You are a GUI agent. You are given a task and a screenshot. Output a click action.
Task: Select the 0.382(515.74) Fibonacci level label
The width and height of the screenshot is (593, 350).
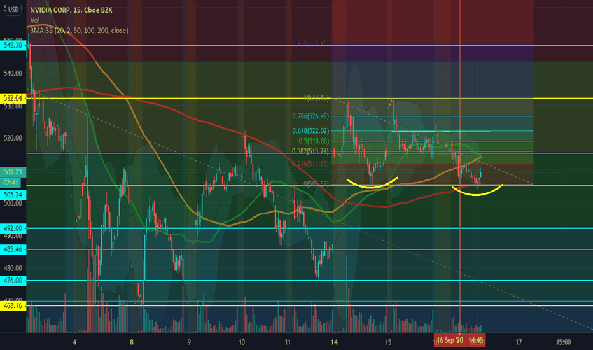[310, 151]
